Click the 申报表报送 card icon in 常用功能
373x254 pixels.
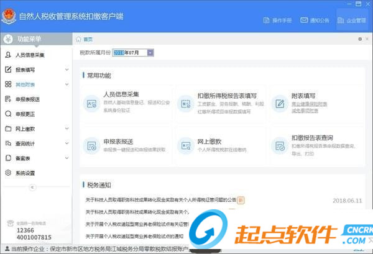point(91,146)
